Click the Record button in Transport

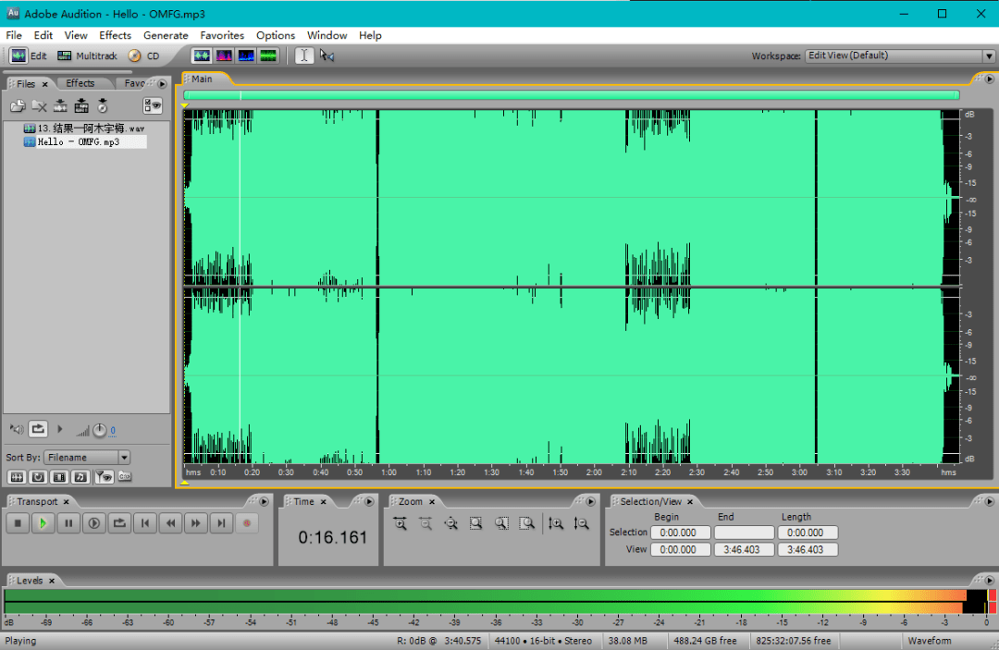click(x=246, y=523)
